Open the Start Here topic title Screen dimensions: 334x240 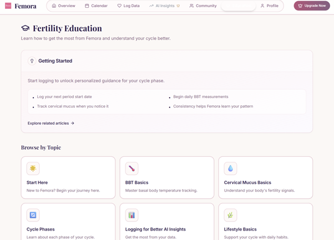point(37,182)
